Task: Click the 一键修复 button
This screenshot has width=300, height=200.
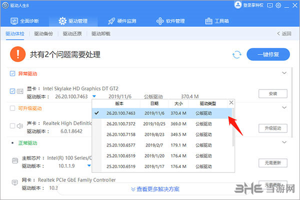Action: point(268,54)
